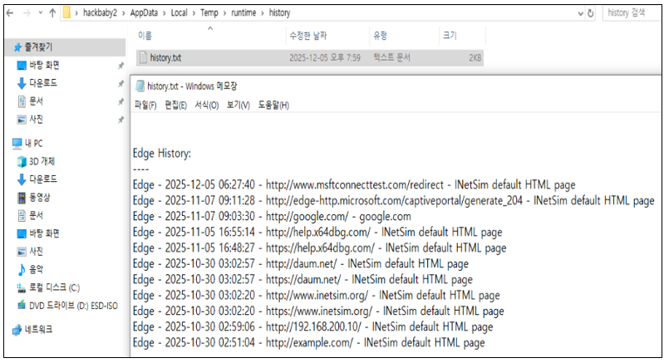Navigate to Temp in the breadcrumb
Image resolution: width=669 pixels, height=363 pixels.
[x=209, y=12]
